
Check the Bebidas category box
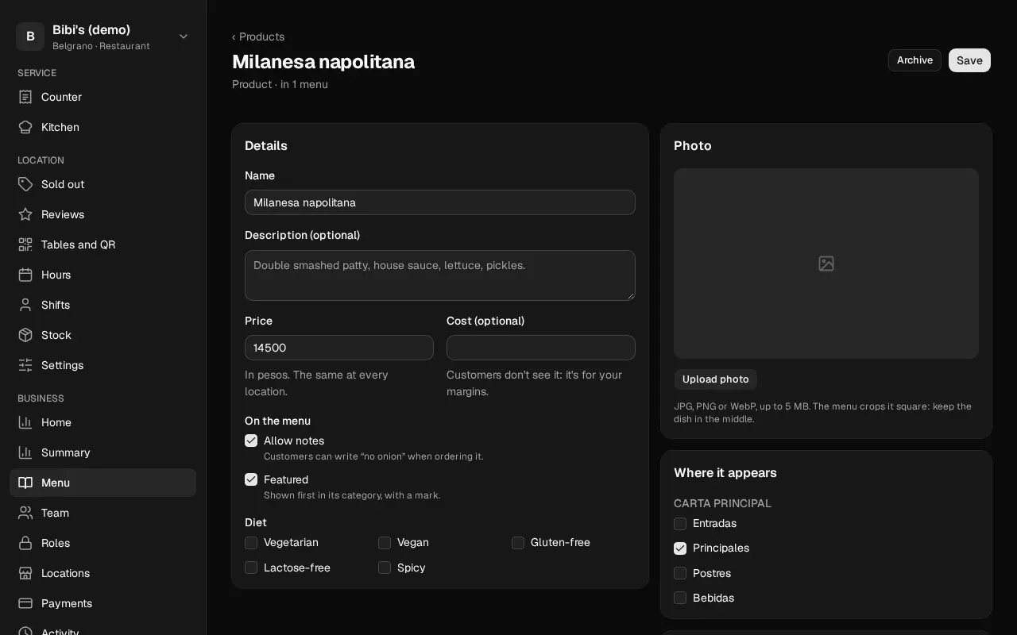click(680, 598)
